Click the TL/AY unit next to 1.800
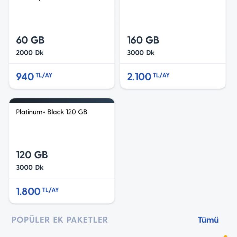The width and height of the screenshot is (237, 237). [50, 190]
